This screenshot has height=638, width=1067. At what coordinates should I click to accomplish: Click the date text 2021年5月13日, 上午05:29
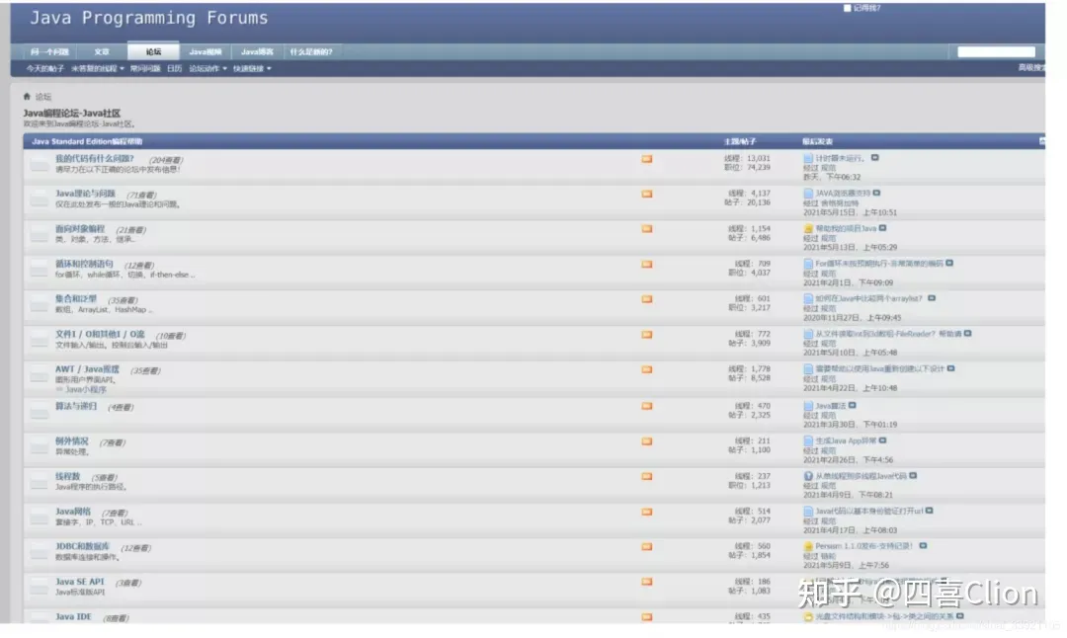850,248
